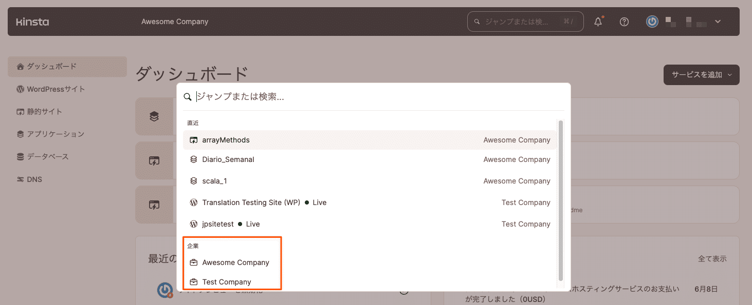Image resolution: width=752 pixels, height=305 pixels.
Task: Click the application stack icon in sidebar
Action: (x=20, y=134)
